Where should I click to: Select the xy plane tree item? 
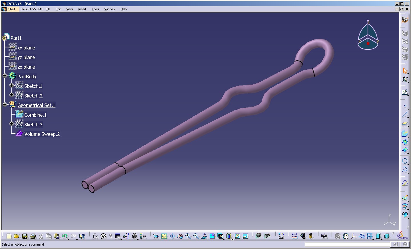26,48
